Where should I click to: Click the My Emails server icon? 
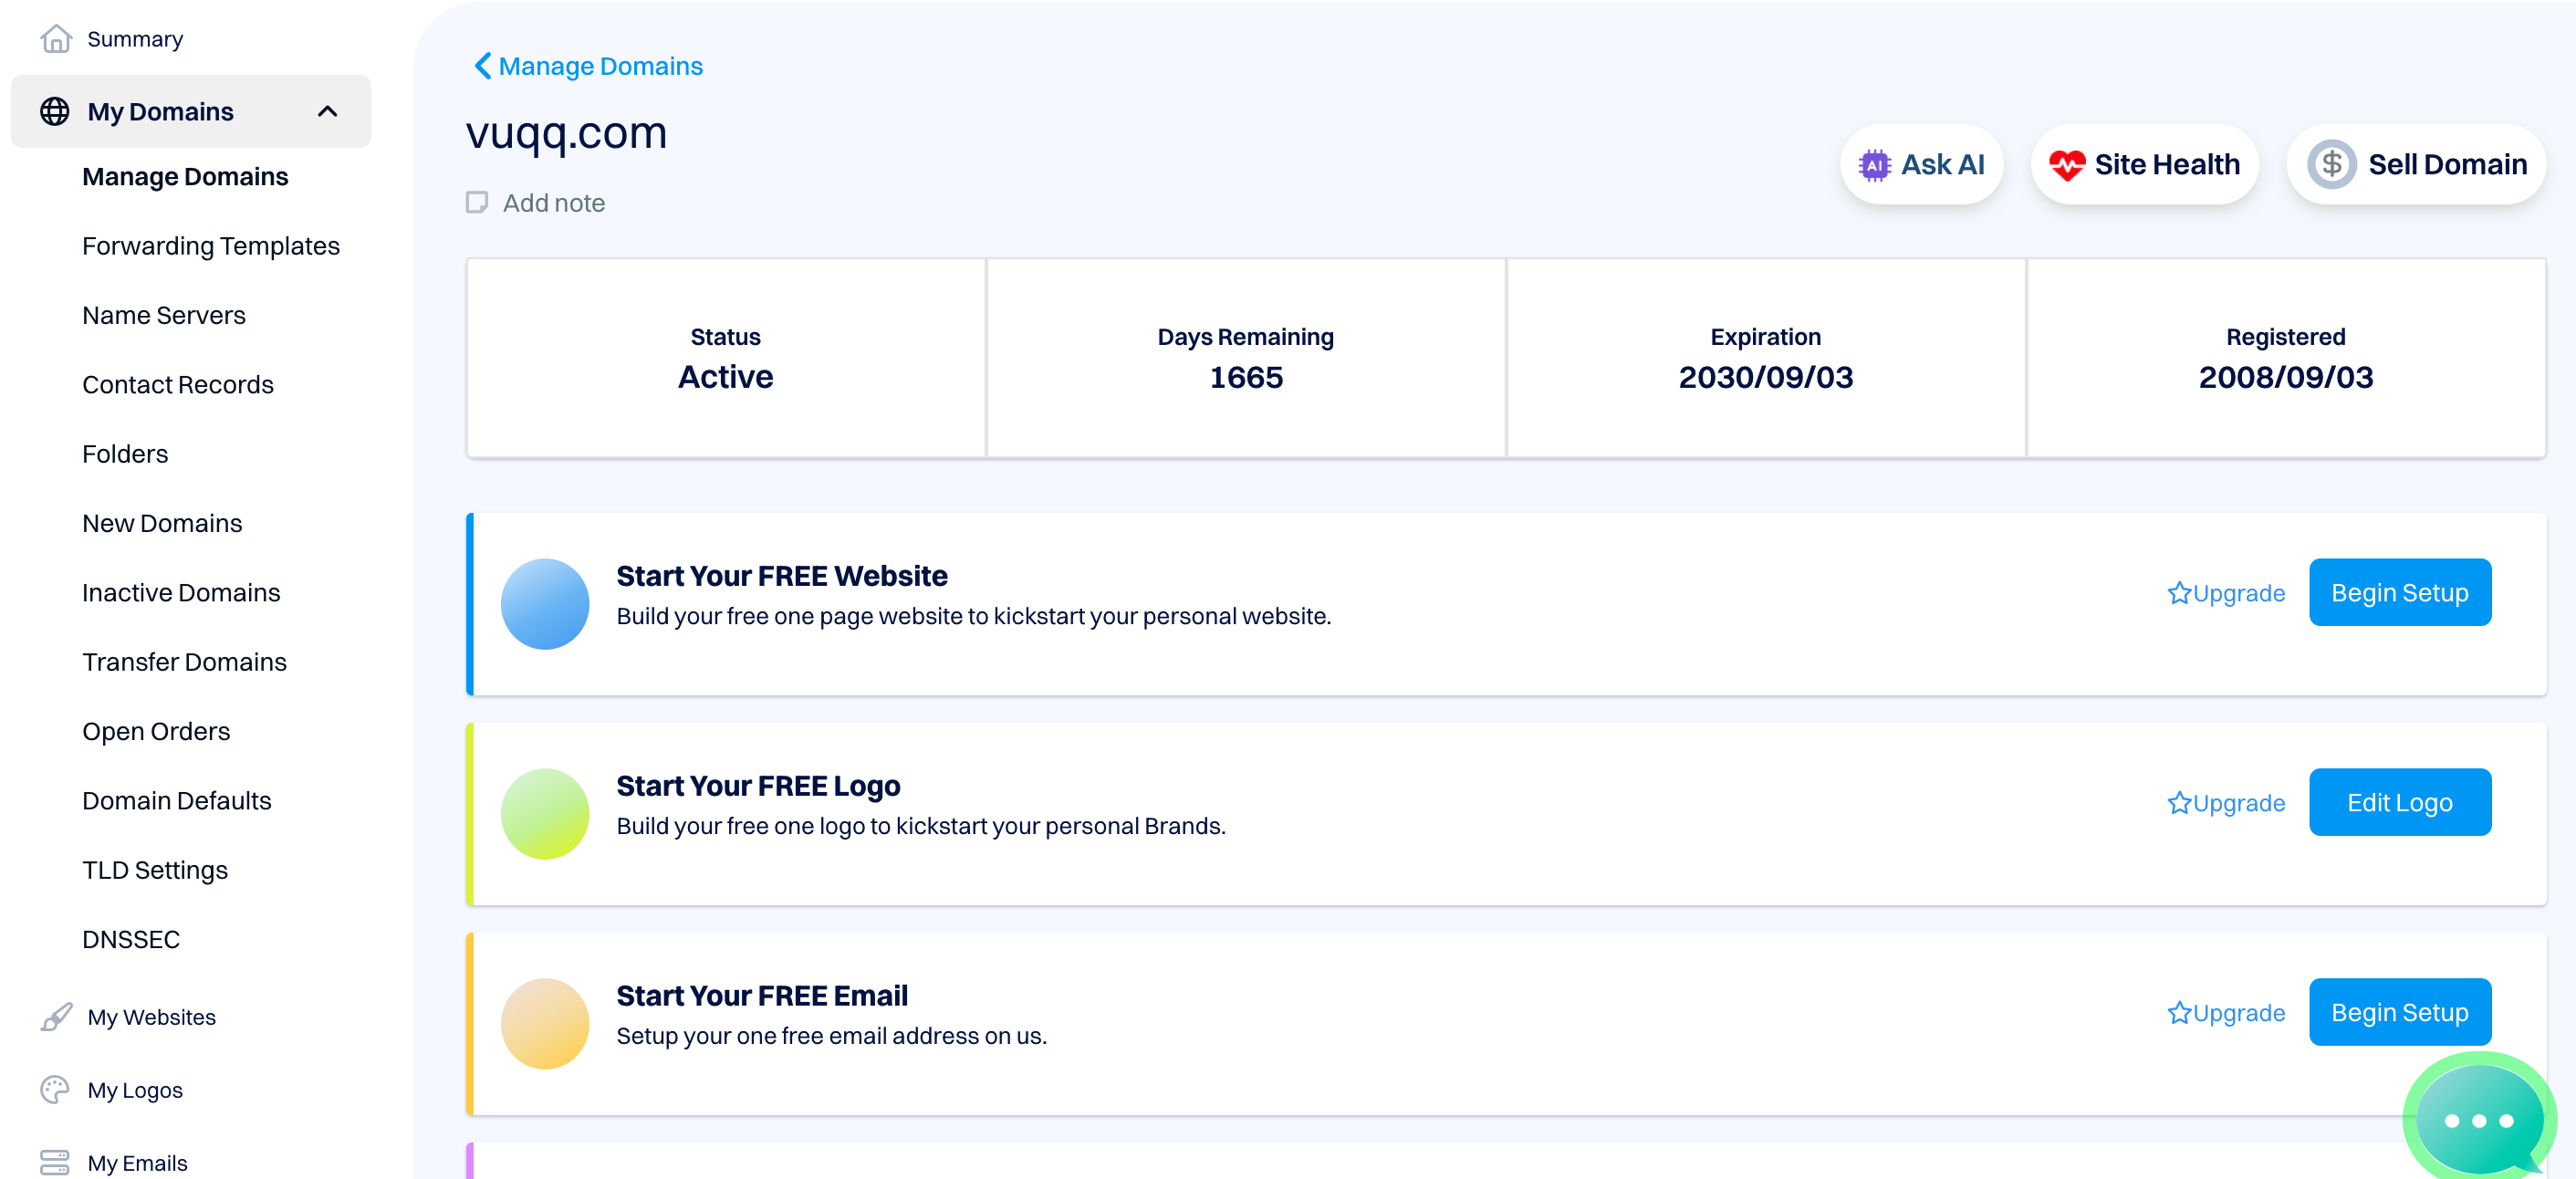[x=55, y=1163]
